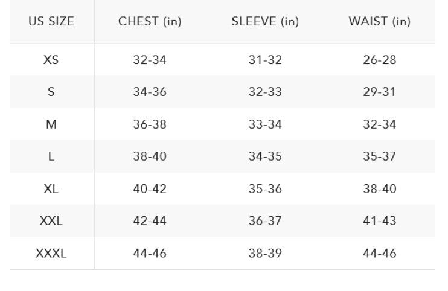Select the XXL size row label

[51, 221]
